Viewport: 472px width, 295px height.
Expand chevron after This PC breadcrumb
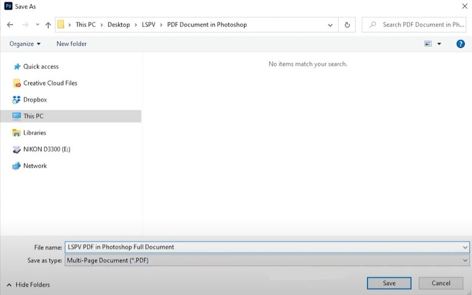(x=102, y=25)
